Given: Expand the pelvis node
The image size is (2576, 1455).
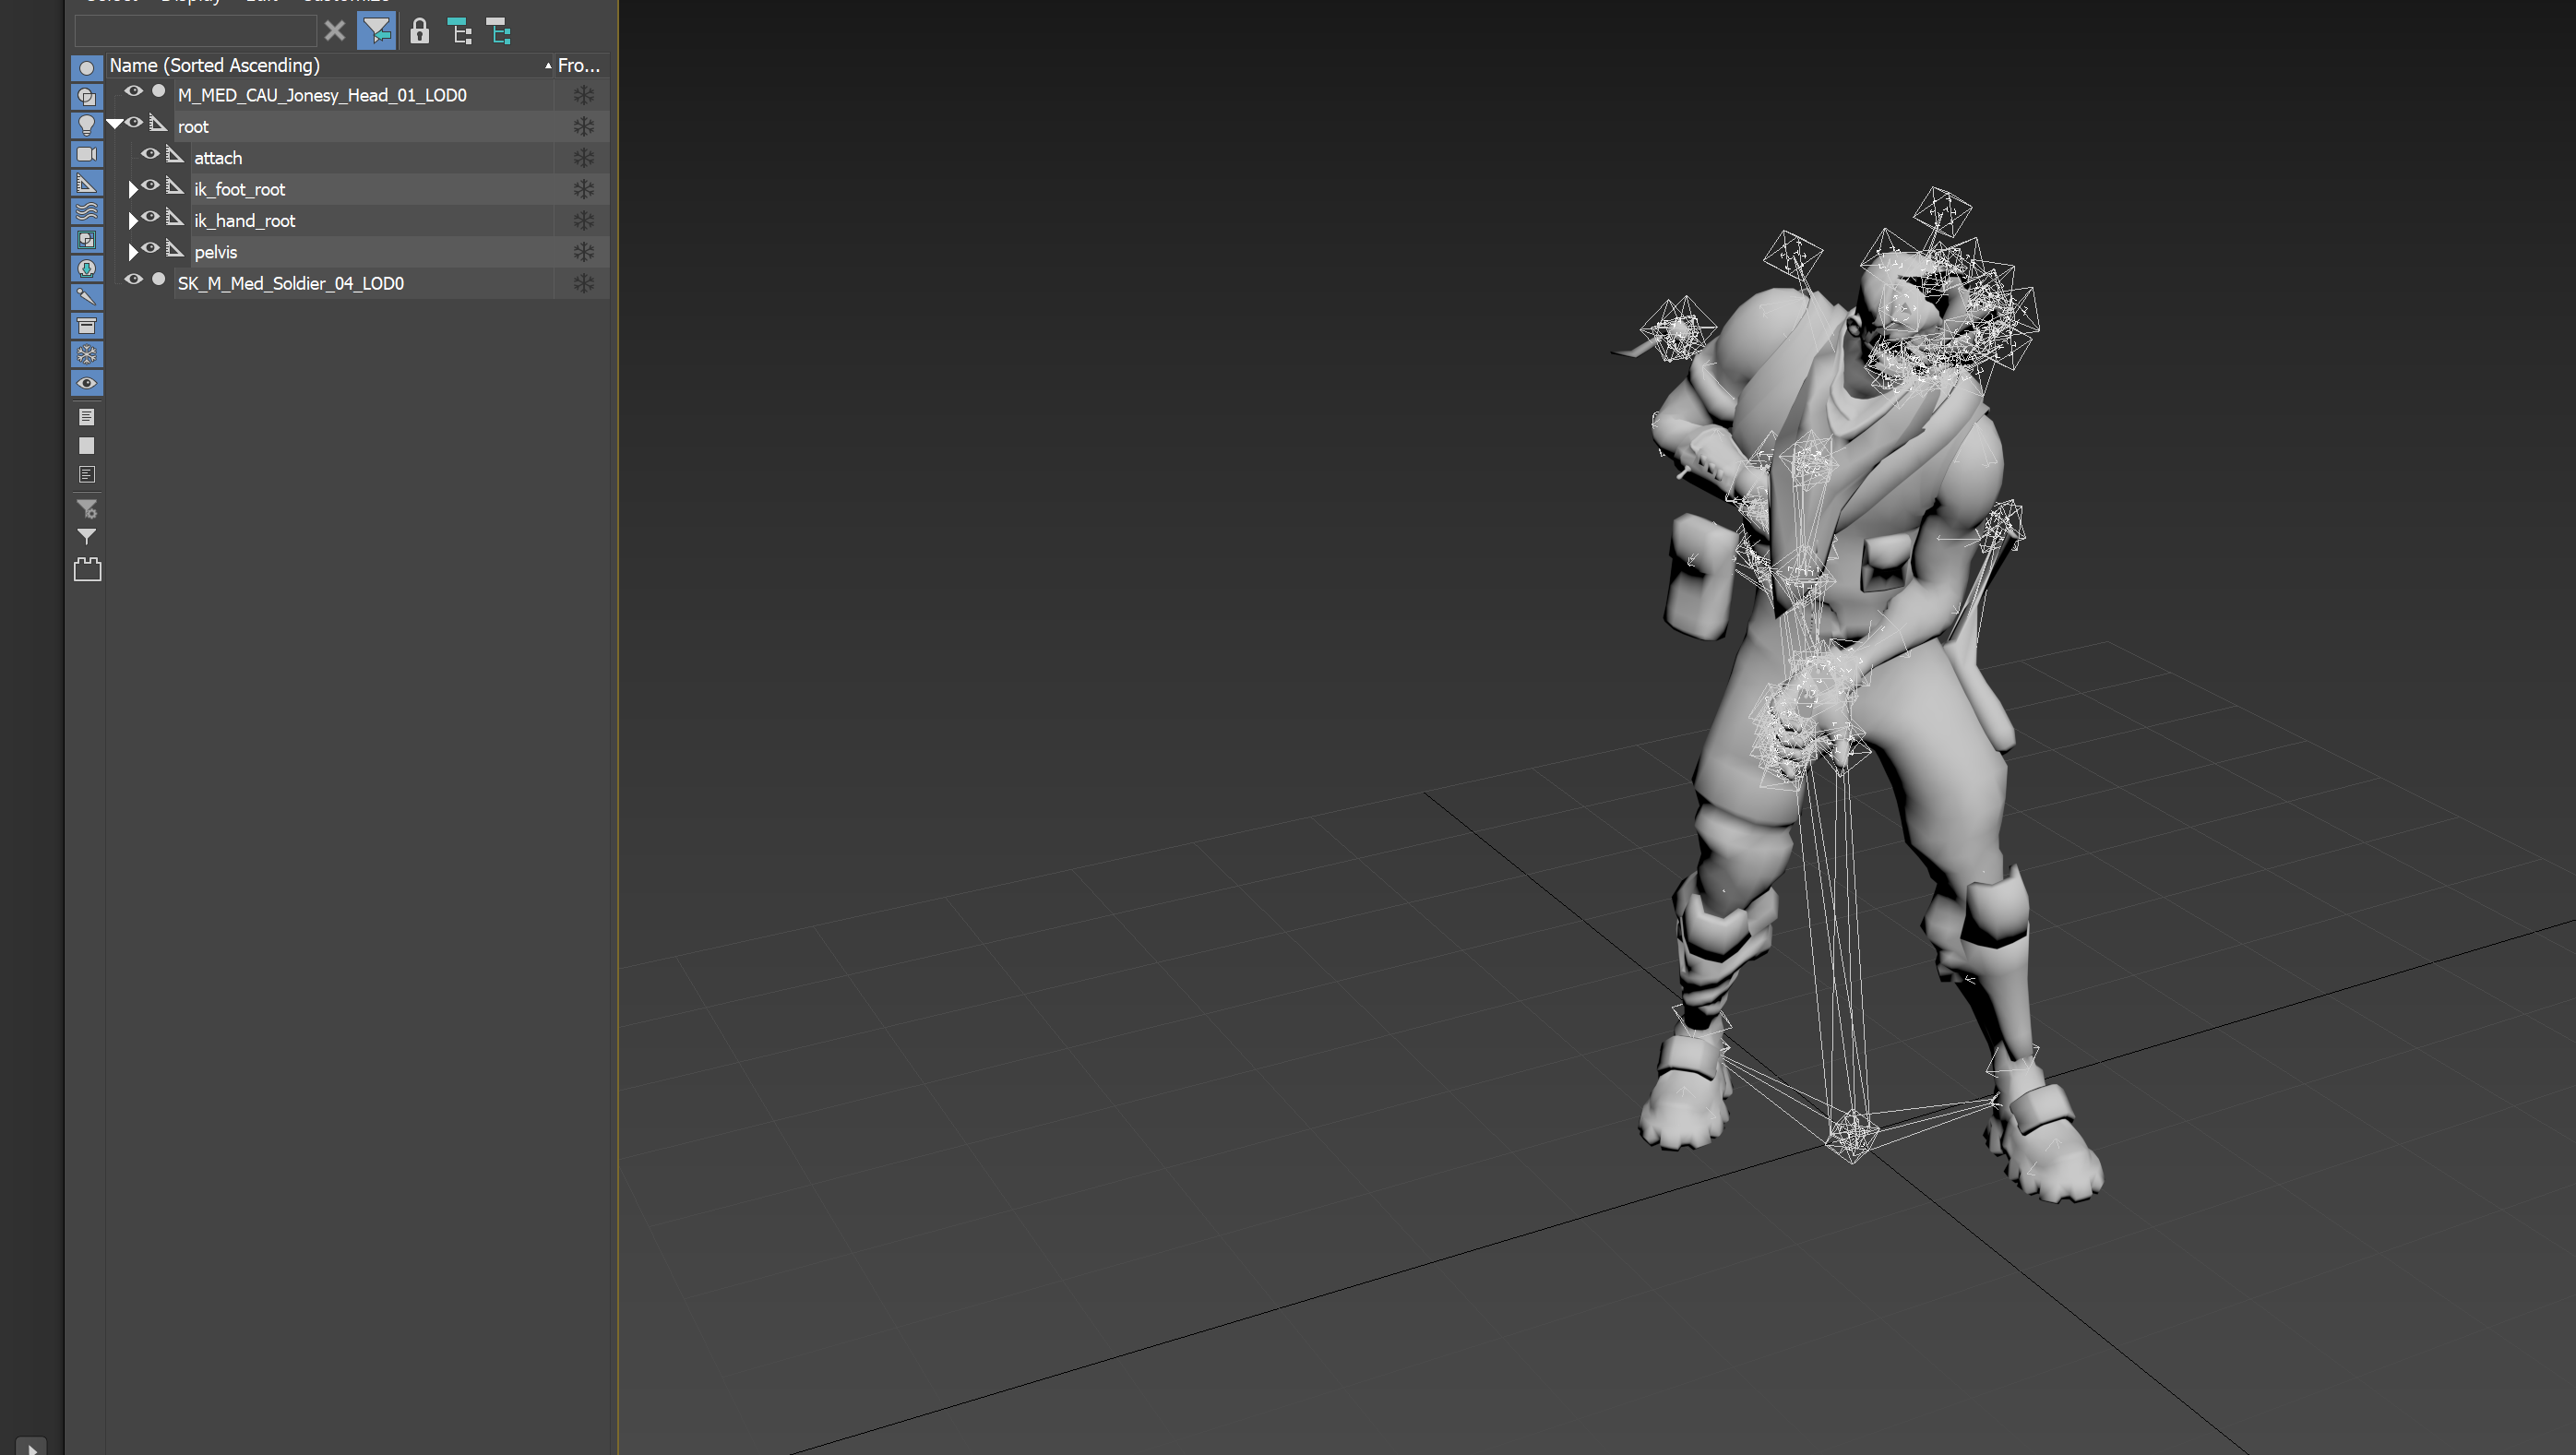Looking at the screenshot, I should [x=133, y=252].
